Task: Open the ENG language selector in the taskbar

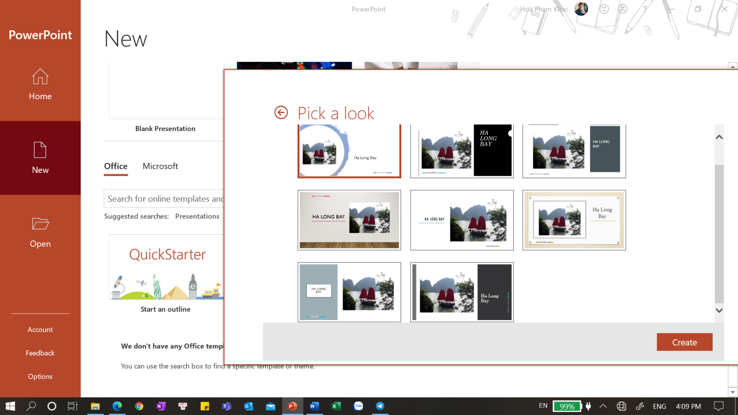Action: point(660,406)
